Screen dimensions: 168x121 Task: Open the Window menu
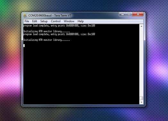(x=69, y=21)
